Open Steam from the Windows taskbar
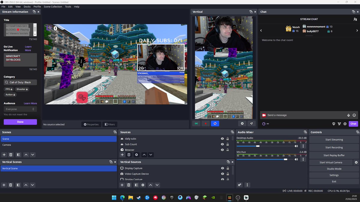This screenshot has height=202, width=360. pyautogui.click(x=139, y=198)
